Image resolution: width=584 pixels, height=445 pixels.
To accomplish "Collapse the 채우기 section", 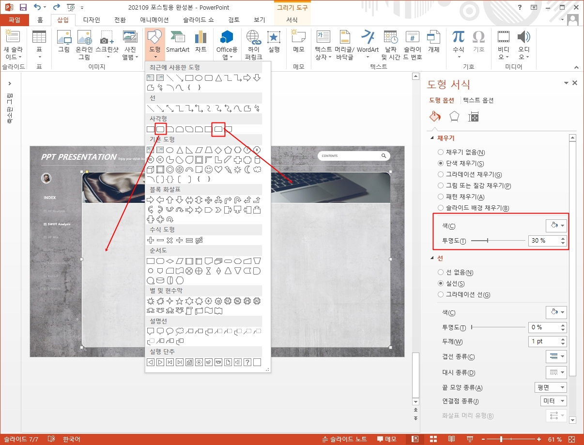I will point(432,138).
